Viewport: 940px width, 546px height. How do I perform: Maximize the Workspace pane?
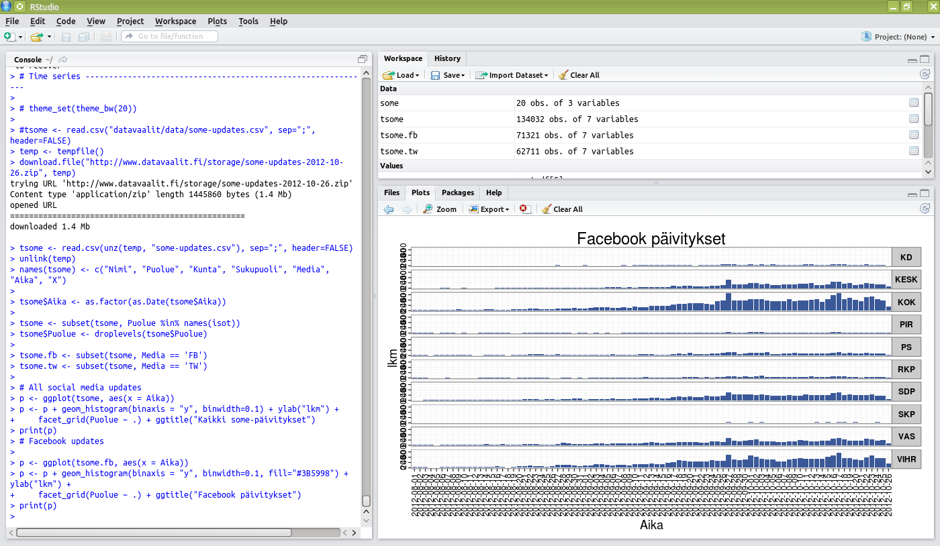pos(925,59)
